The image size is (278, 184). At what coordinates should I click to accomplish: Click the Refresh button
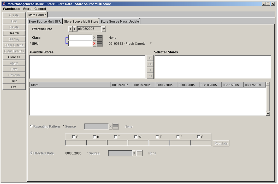[14, 75]
